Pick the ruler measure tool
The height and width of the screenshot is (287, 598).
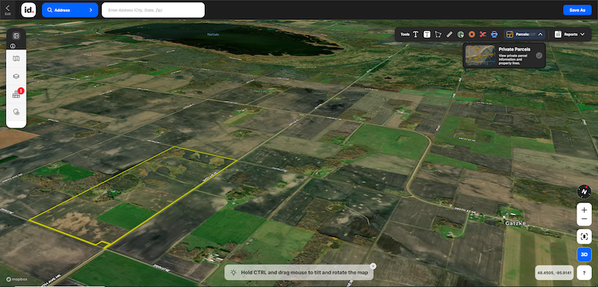[449, 34]
